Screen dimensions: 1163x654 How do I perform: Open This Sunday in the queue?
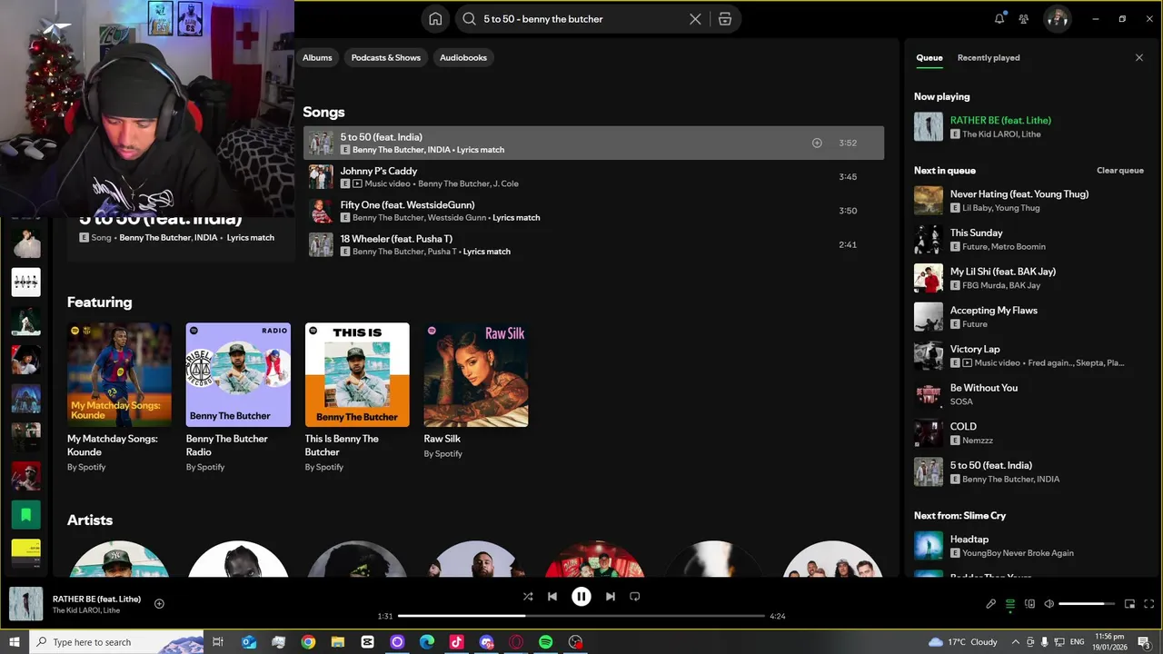[x=1029, y=240]
